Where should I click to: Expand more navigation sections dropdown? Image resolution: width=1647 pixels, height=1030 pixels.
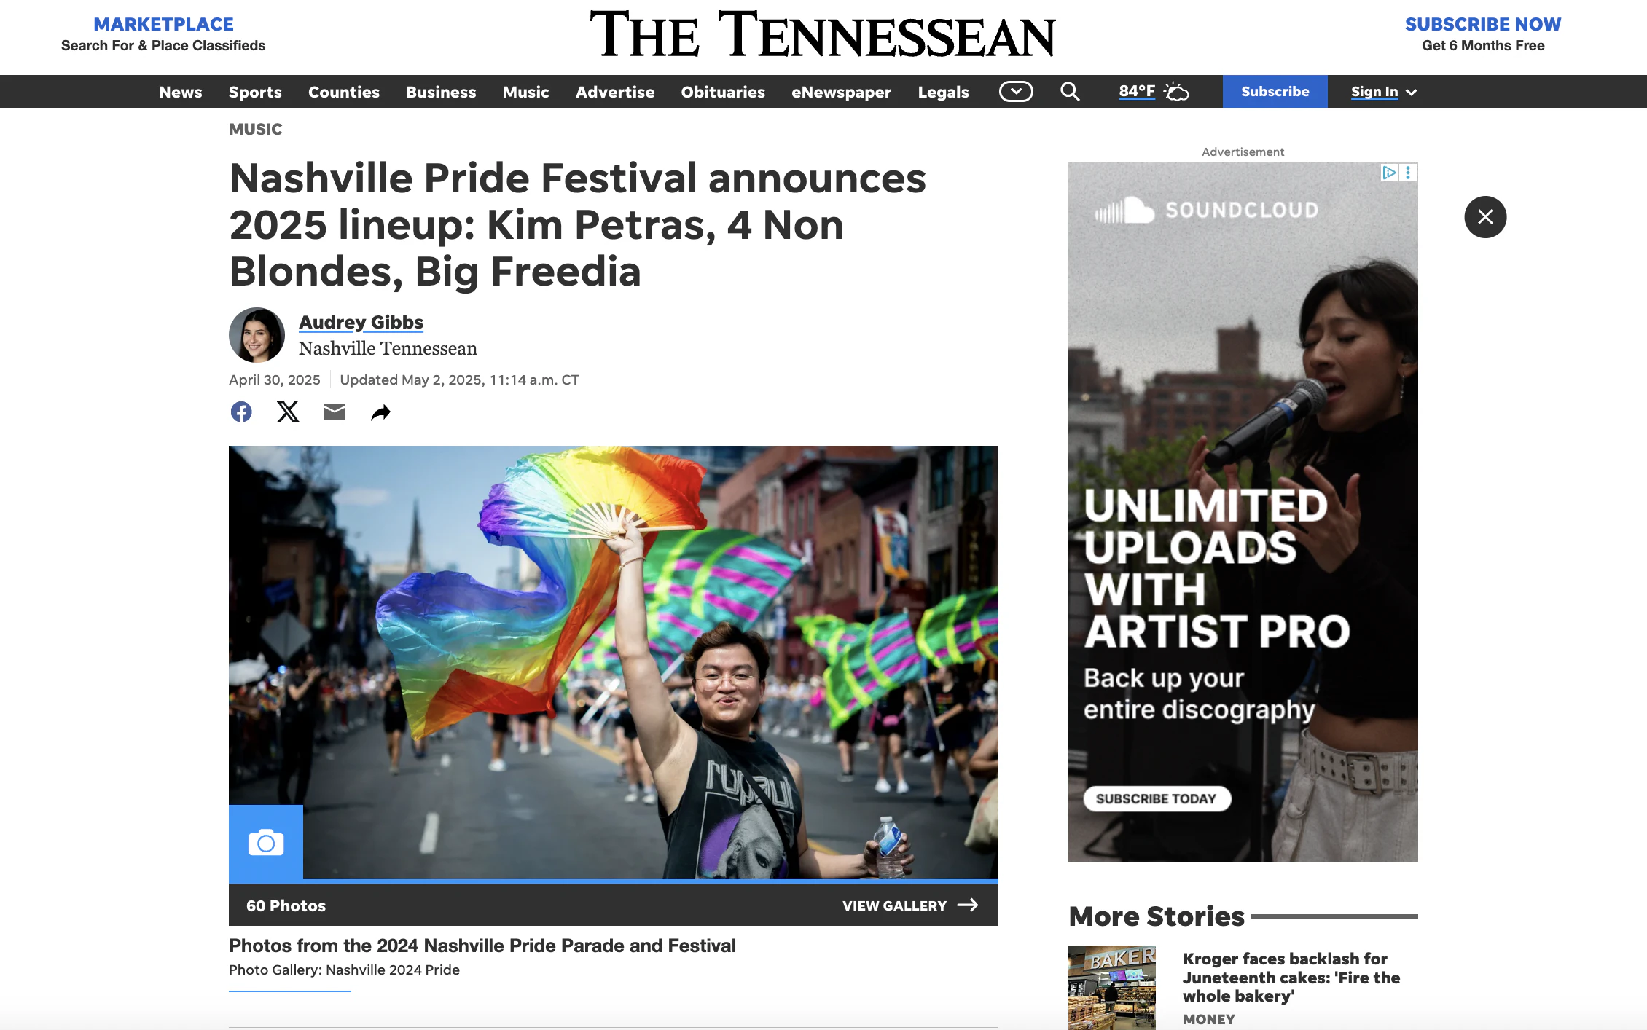[x=1016, y=92]
